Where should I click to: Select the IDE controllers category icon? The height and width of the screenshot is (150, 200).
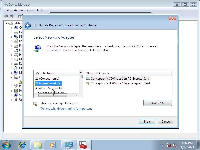(x=16, y=59)
